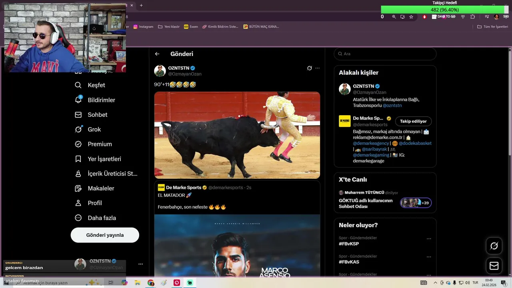Open Exxen bookmark

point(191,27)
